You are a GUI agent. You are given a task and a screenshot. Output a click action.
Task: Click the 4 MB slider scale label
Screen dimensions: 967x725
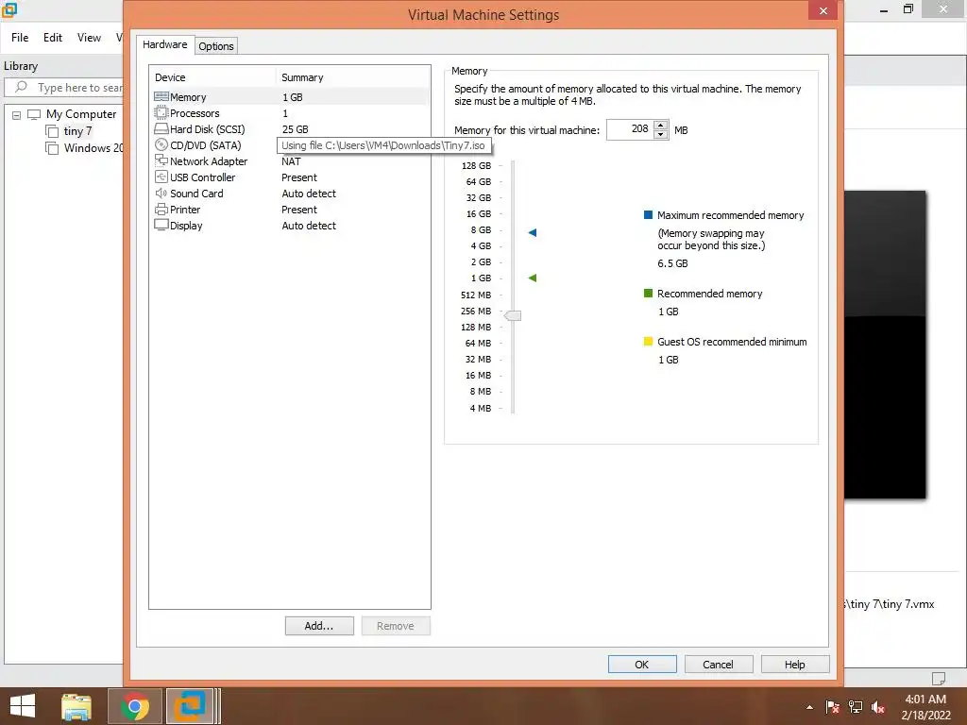tap(481, 408)
